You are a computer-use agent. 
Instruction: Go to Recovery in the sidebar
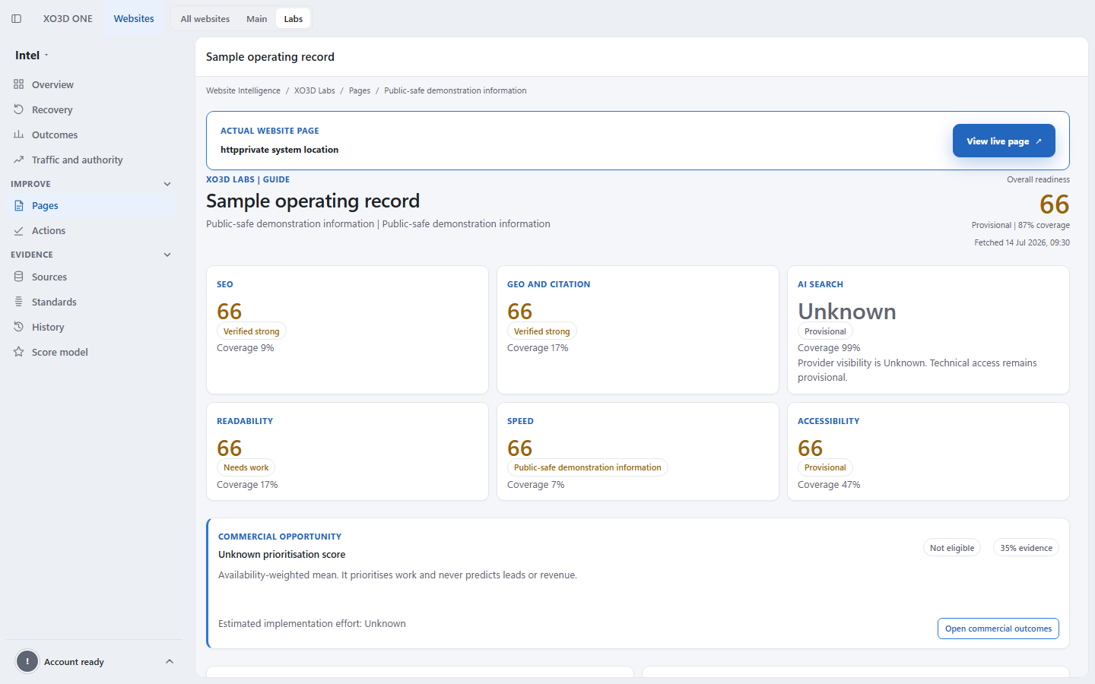[x=91, y=109]
